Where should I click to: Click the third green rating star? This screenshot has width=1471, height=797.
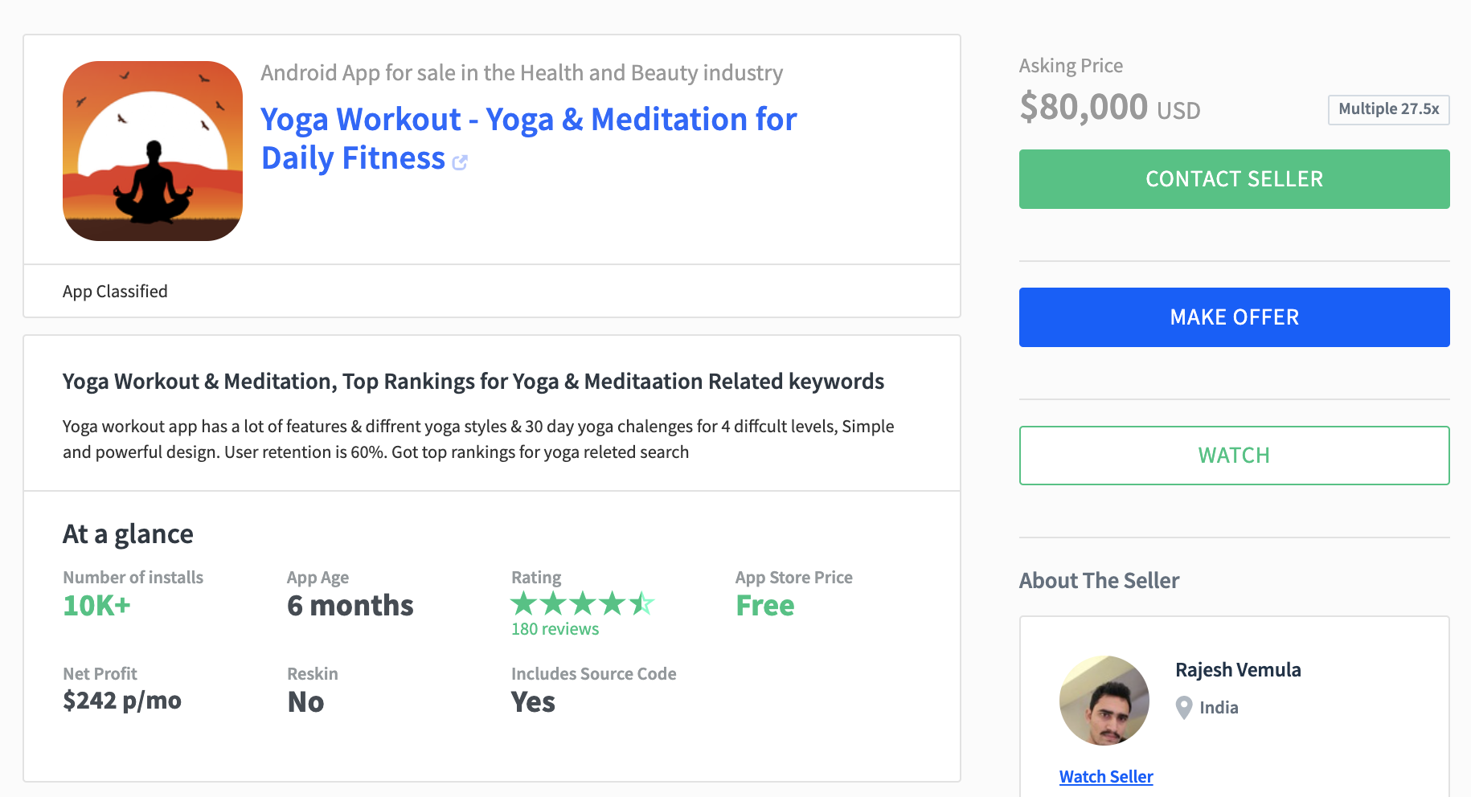tap(583, 603)
